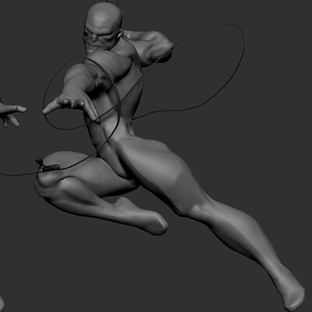The image size is (312, 312).
Task: Click the partial hand at the left edge
Action: (10, 114)
